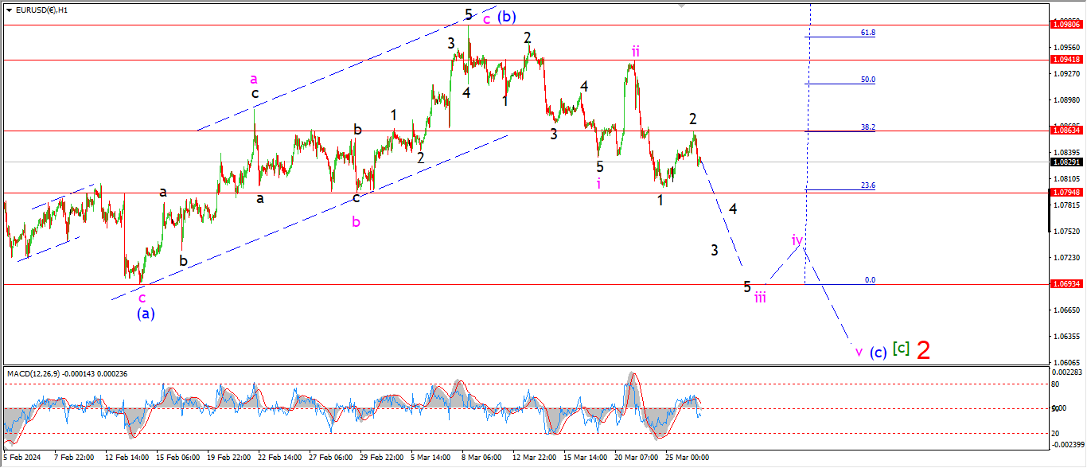The height and width of the screenshot is (468, 1087).
Task: Click the 50.0 Fibonacci retracement label
Action: (867, 80)
